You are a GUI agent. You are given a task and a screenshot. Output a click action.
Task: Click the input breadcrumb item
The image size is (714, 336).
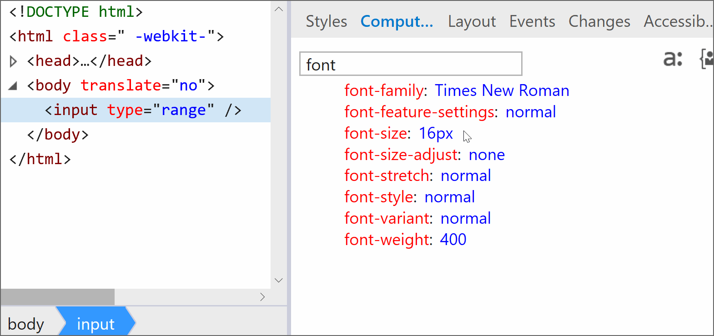96,324
